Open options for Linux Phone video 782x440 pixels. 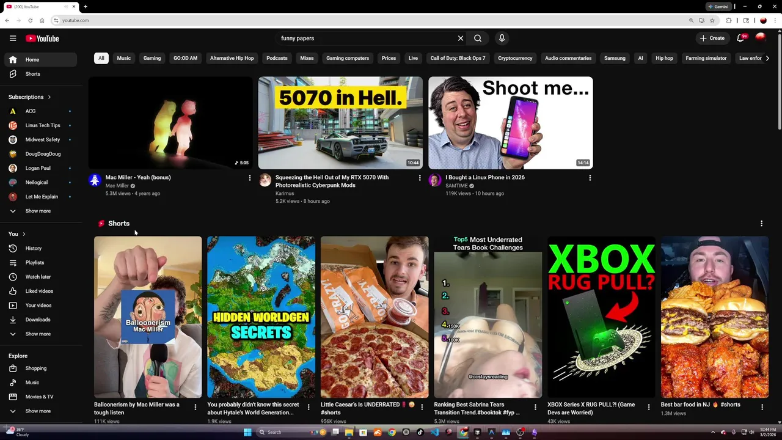590,178
